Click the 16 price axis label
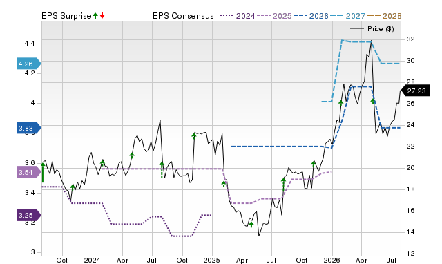 coord(411,211)
